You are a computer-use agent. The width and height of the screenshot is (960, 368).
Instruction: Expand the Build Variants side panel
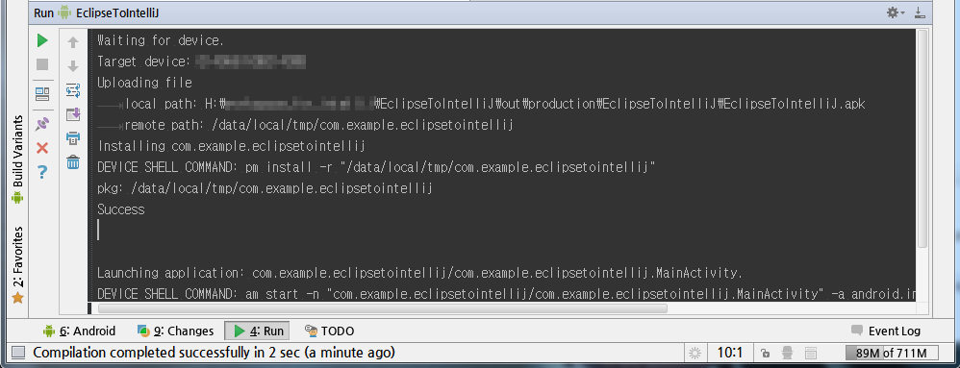click(17, 159)
